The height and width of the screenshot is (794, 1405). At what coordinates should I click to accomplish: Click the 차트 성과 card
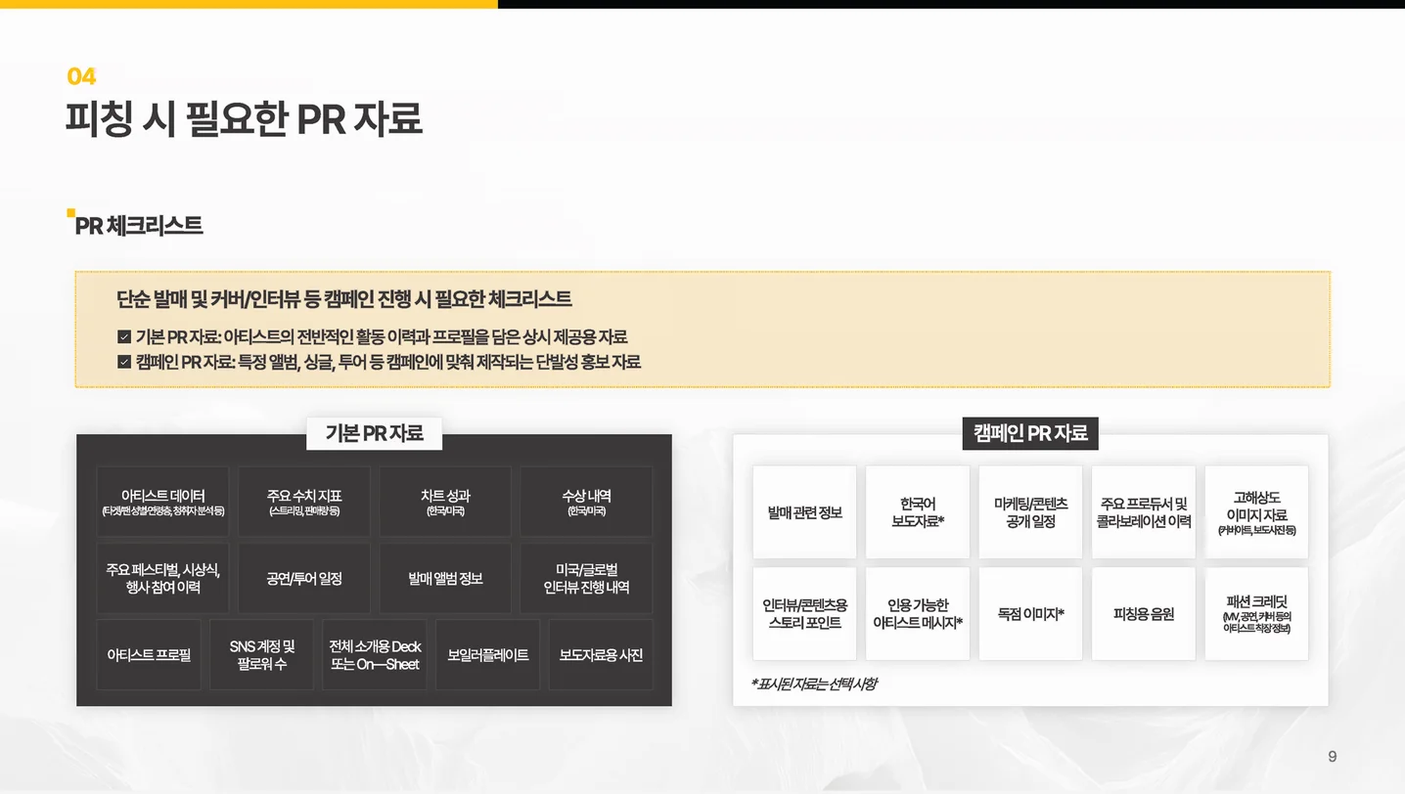445,502
